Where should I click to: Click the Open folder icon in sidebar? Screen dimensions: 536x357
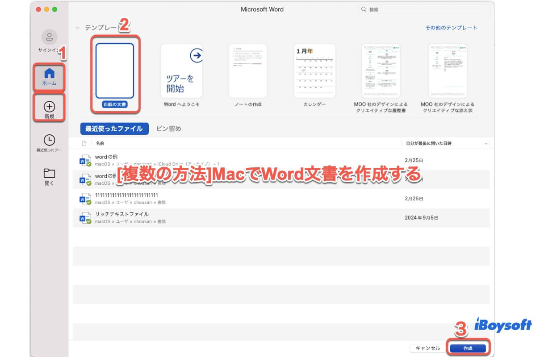(49, 173)
